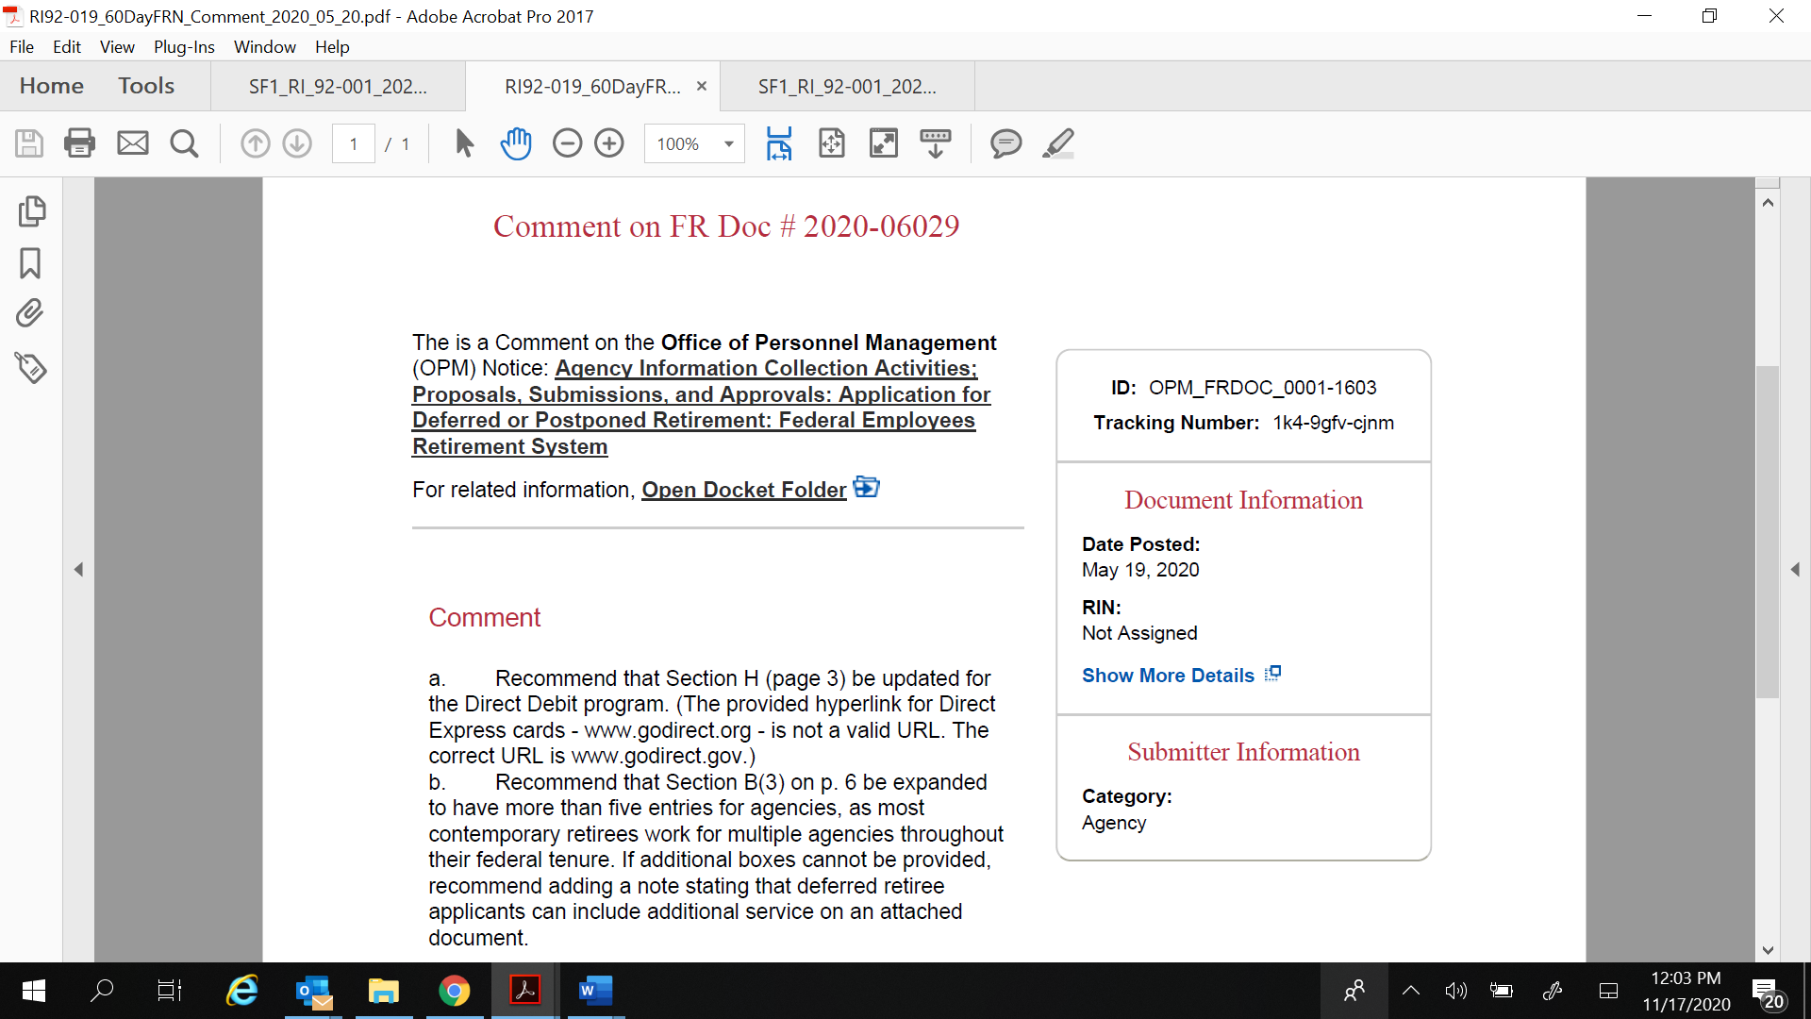This screenshot has height=1019, width=1811.
Task: Show the Bookmarks side panel
Action: pos(30,263)
